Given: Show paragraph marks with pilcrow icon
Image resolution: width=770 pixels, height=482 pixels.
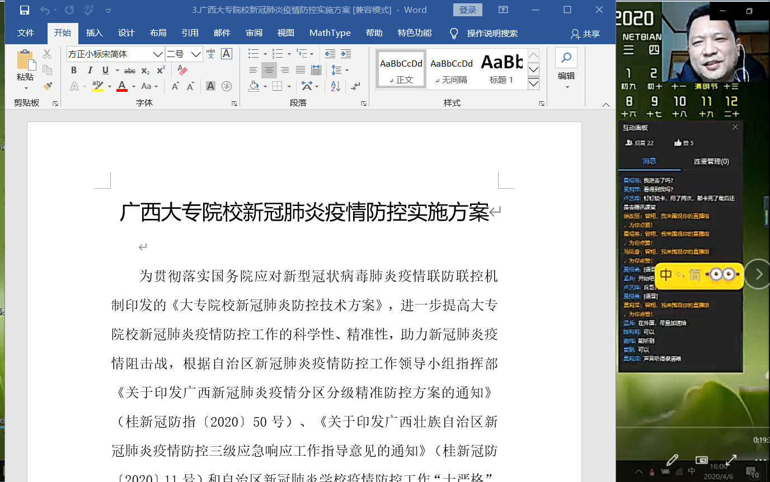Looking at the screenshot, I should [355, 86].
